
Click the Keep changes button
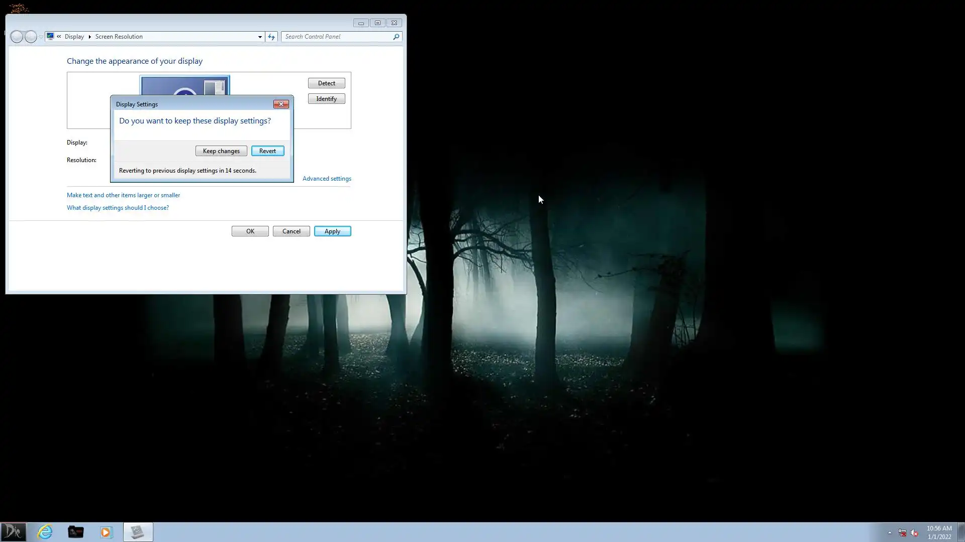coord(221,151)
